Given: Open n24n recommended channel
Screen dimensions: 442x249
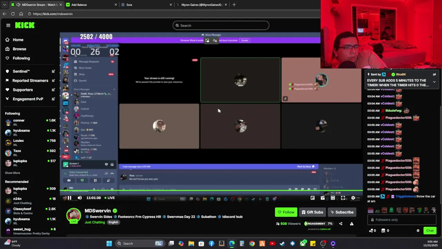Looking at the screenshot, I should 30,201.
